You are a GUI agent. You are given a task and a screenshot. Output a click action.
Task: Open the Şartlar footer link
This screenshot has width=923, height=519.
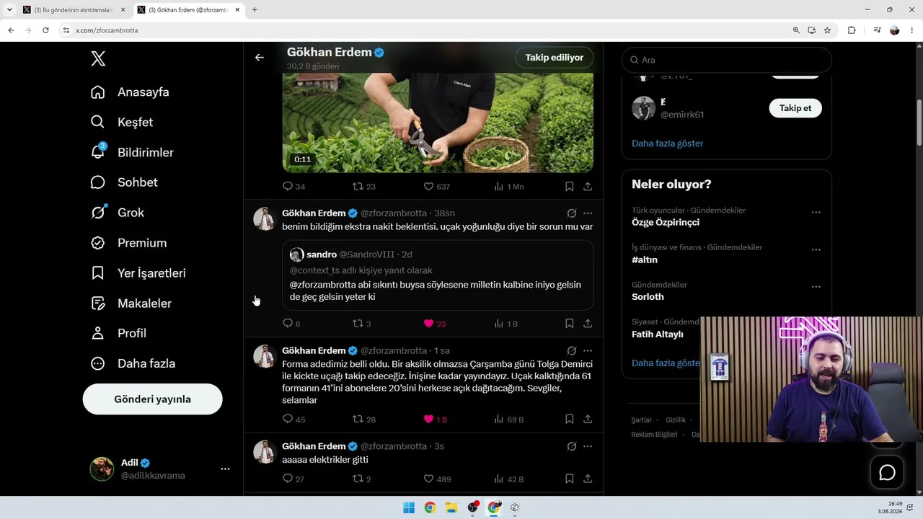[x=641, y=420]
